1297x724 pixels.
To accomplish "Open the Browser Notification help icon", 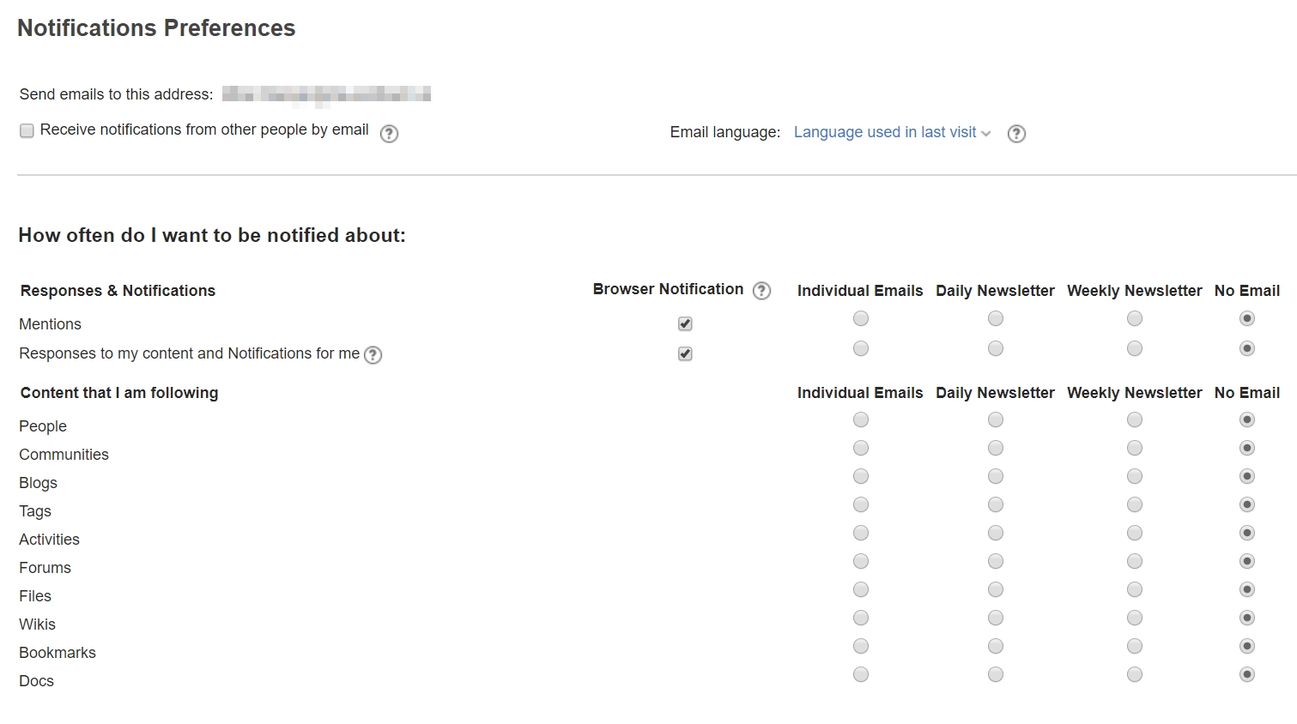I will pyautogui.click(x=761, y=291).
